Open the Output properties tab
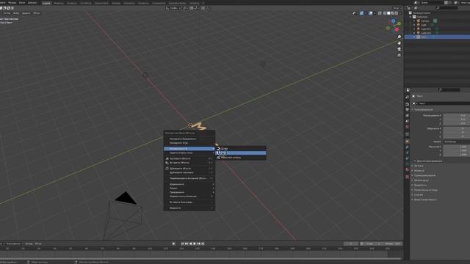Screen dimensions: 470x264 pyautogui.click(x=407, y=110)
